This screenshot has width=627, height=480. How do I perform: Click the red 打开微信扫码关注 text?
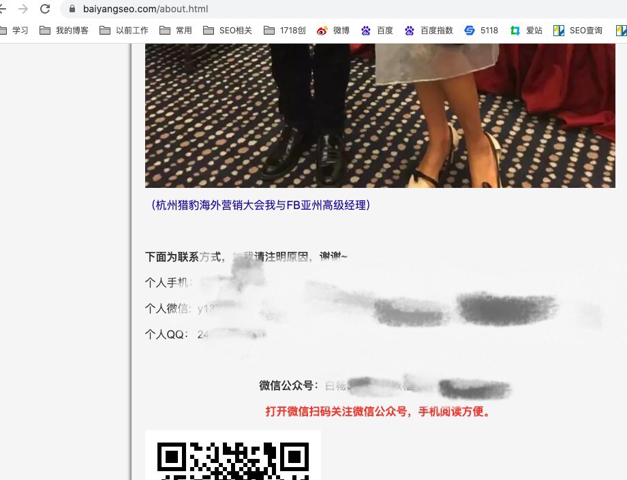tap(378, 411)
